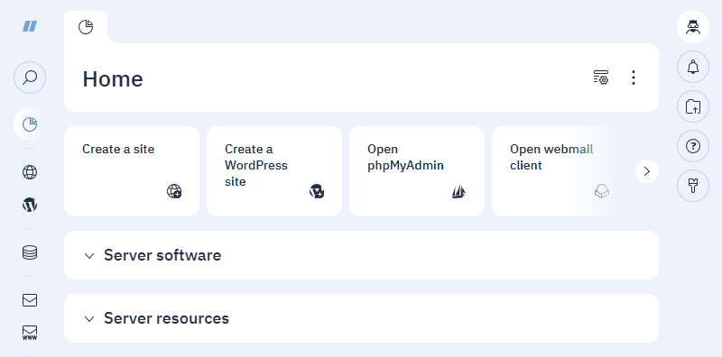Show next quick action cards arrow
Image resolution: width=722 pixels, height=357 pixels.
[647, 171]
